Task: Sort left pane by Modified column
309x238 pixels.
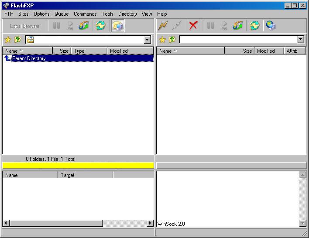Action: (x=130, y=51)
